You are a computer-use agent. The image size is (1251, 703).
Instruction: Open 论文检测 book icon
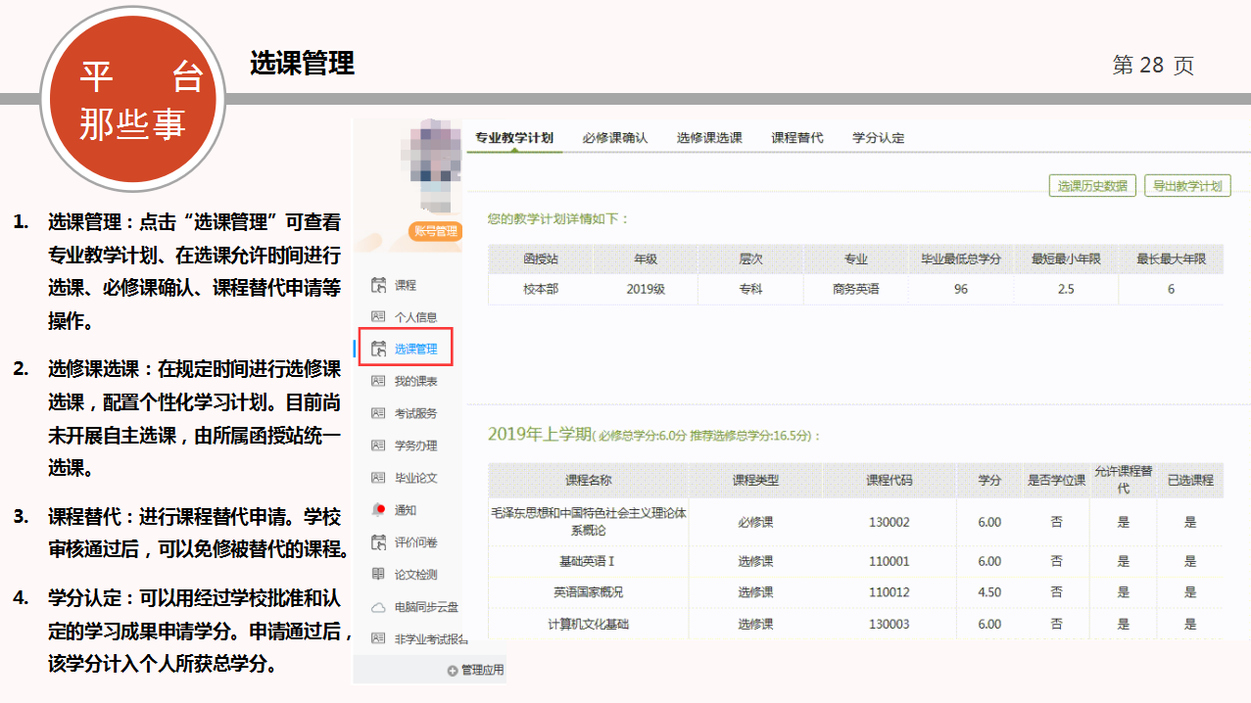378,575
